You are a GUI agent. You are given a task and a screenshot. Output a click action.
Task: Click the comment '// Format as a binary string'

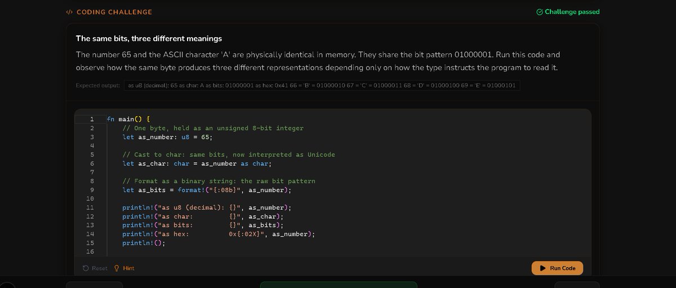tap(219, 181)
